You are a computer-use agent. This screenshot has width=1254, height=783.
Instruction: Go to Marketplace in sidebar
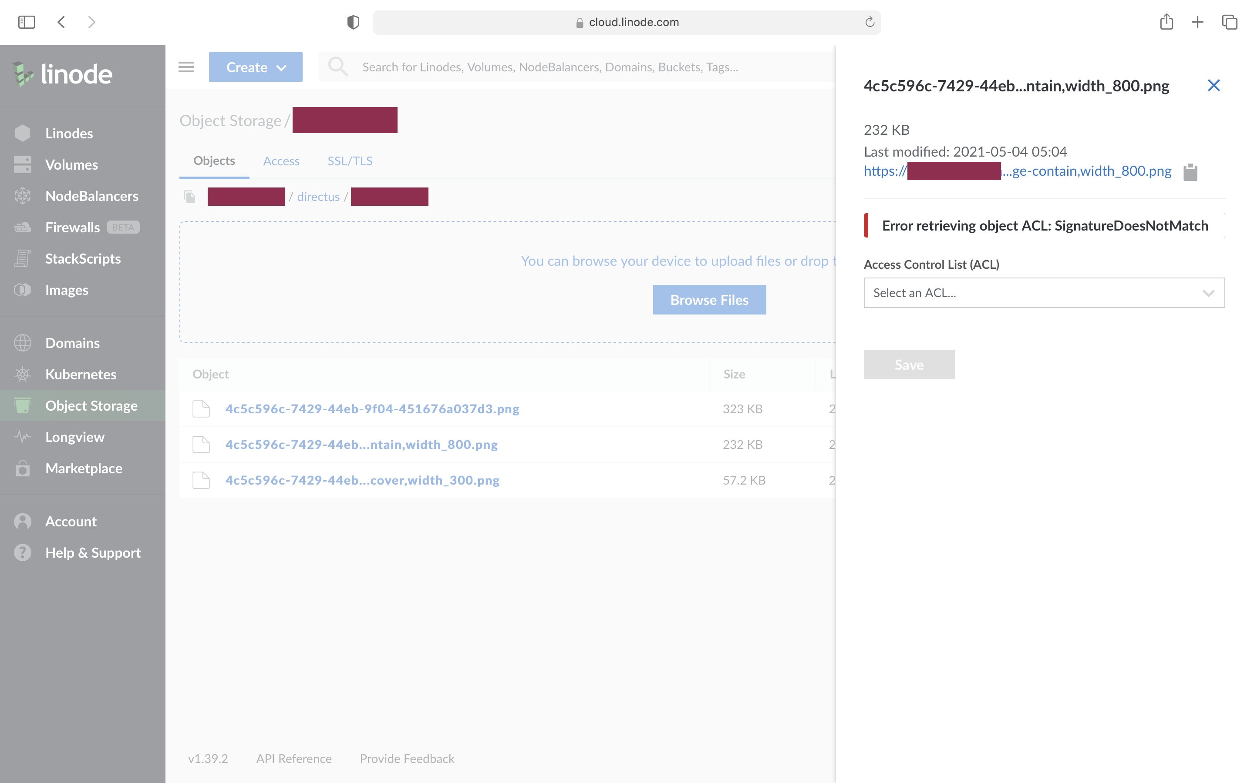point(84,468)
